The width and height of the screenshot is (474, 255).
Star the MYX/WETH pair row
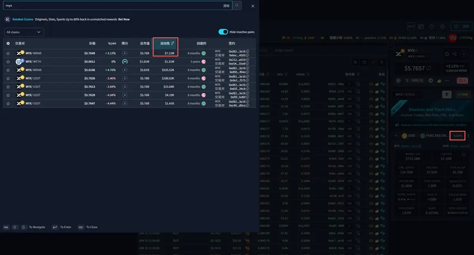[8, 62]
